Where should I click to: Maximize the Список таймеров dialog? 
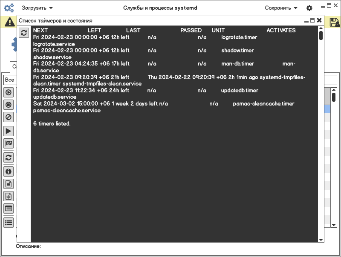[312, 20]
